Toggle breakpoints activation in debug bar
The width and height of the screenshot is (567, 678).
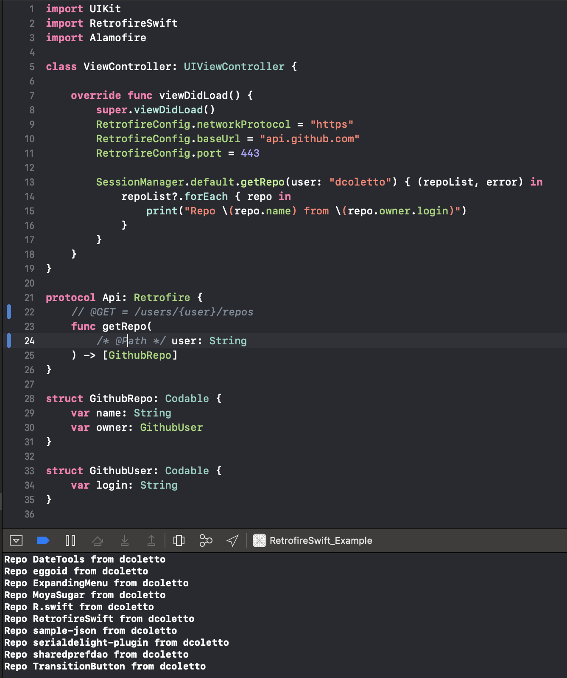[x=43, y=540]
